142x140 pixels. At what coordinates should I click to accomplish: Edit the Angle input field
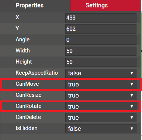click(101, 40)
